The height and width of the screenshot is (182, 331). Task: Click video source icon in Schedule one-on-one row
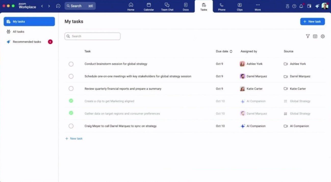point(286,76)
